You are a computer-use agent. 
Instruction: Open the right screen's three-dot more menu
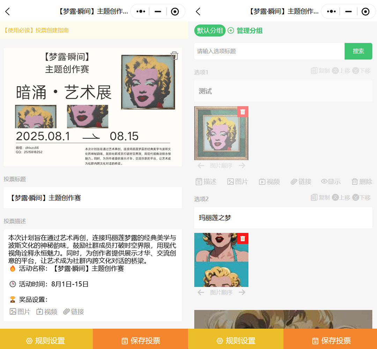[x=331, y=11]
